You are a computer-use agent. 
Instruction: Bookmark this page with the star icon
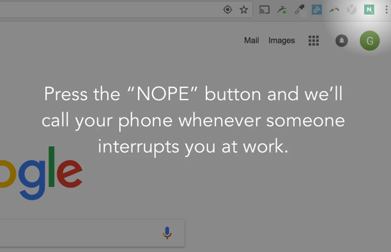(x=243, y=10)
